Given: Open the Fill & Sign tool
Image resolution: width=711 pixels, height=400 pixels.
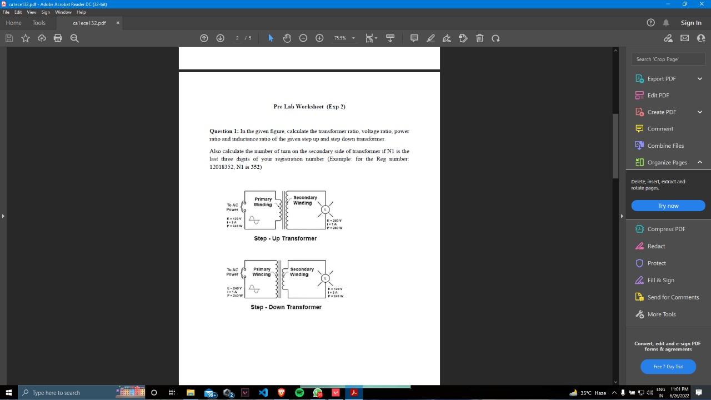Looking at the screenshot, I should [660, 280].
